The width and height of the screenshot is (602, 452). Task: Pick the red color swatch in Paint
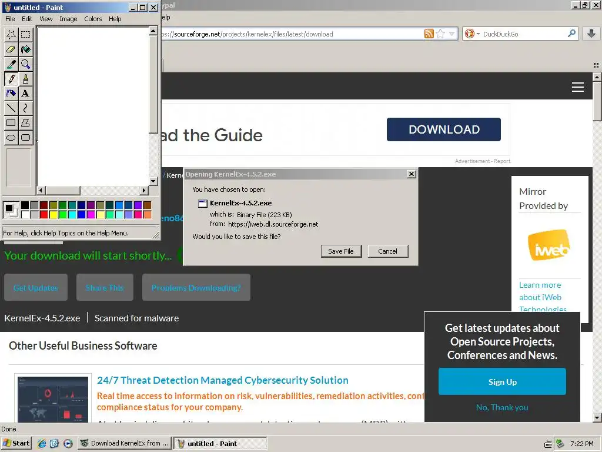tap(44, 214)
